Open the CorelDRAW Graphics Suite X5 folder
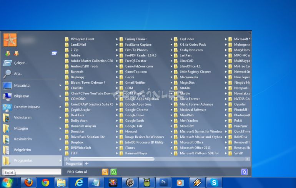 91,104
